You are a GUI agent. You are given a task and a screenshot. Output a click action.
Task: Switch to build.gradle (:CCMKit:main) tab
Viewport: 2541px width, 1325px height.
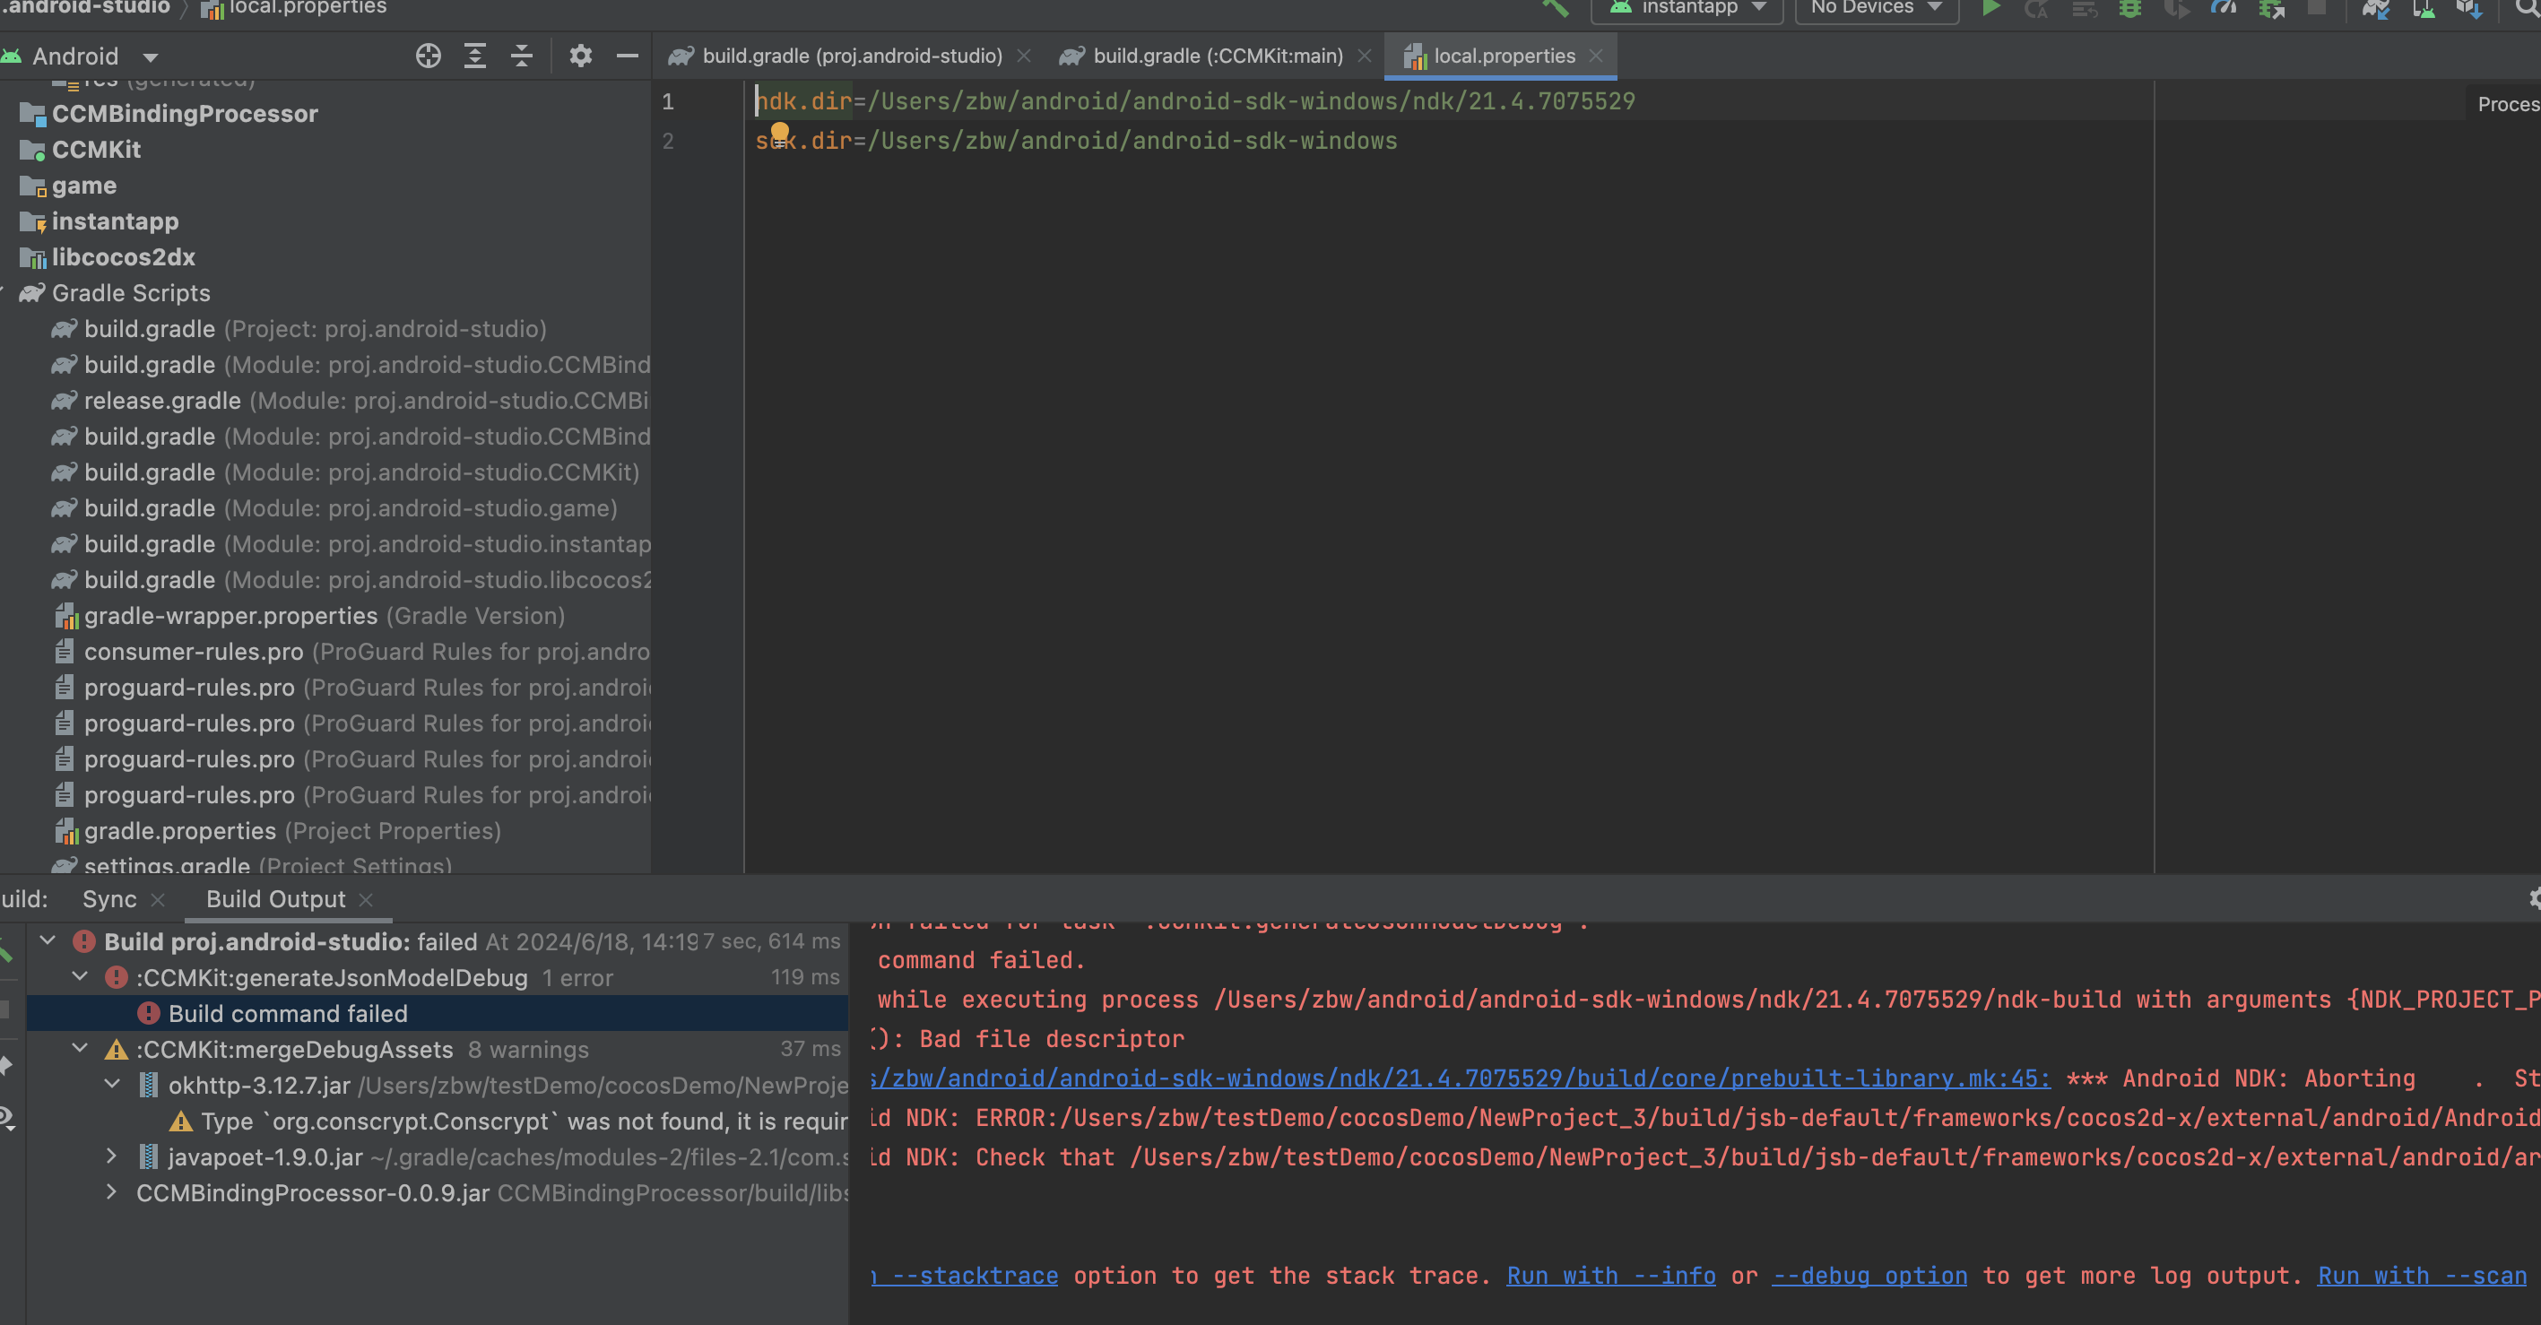coord(1218,56)
